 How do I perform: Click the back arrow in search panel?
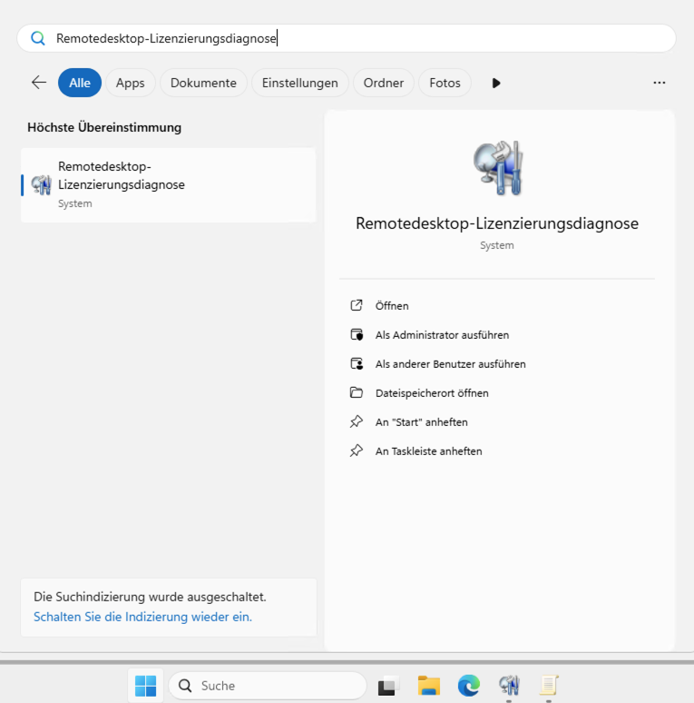pyautogui.click(x=39, y=83)
